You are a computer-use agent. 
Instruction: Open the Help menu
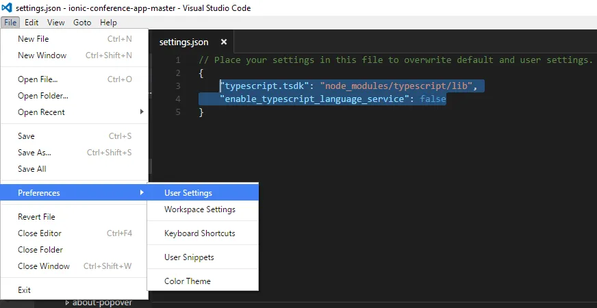pyautogui.click(x=108, y=23)
